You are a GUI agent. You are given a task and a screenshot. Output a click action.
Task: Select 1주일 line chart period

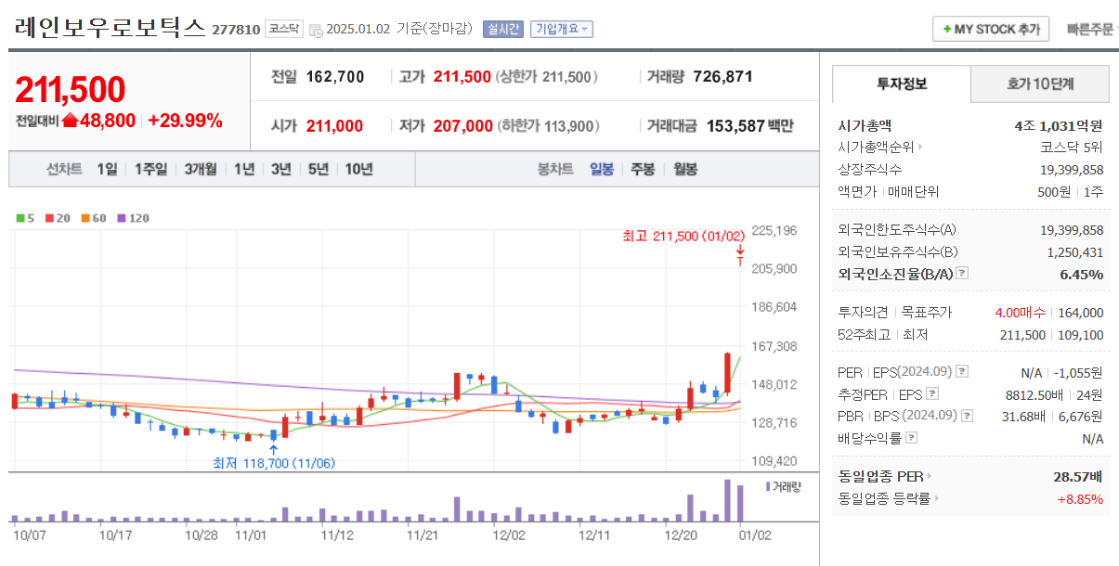tap(150, 169)
